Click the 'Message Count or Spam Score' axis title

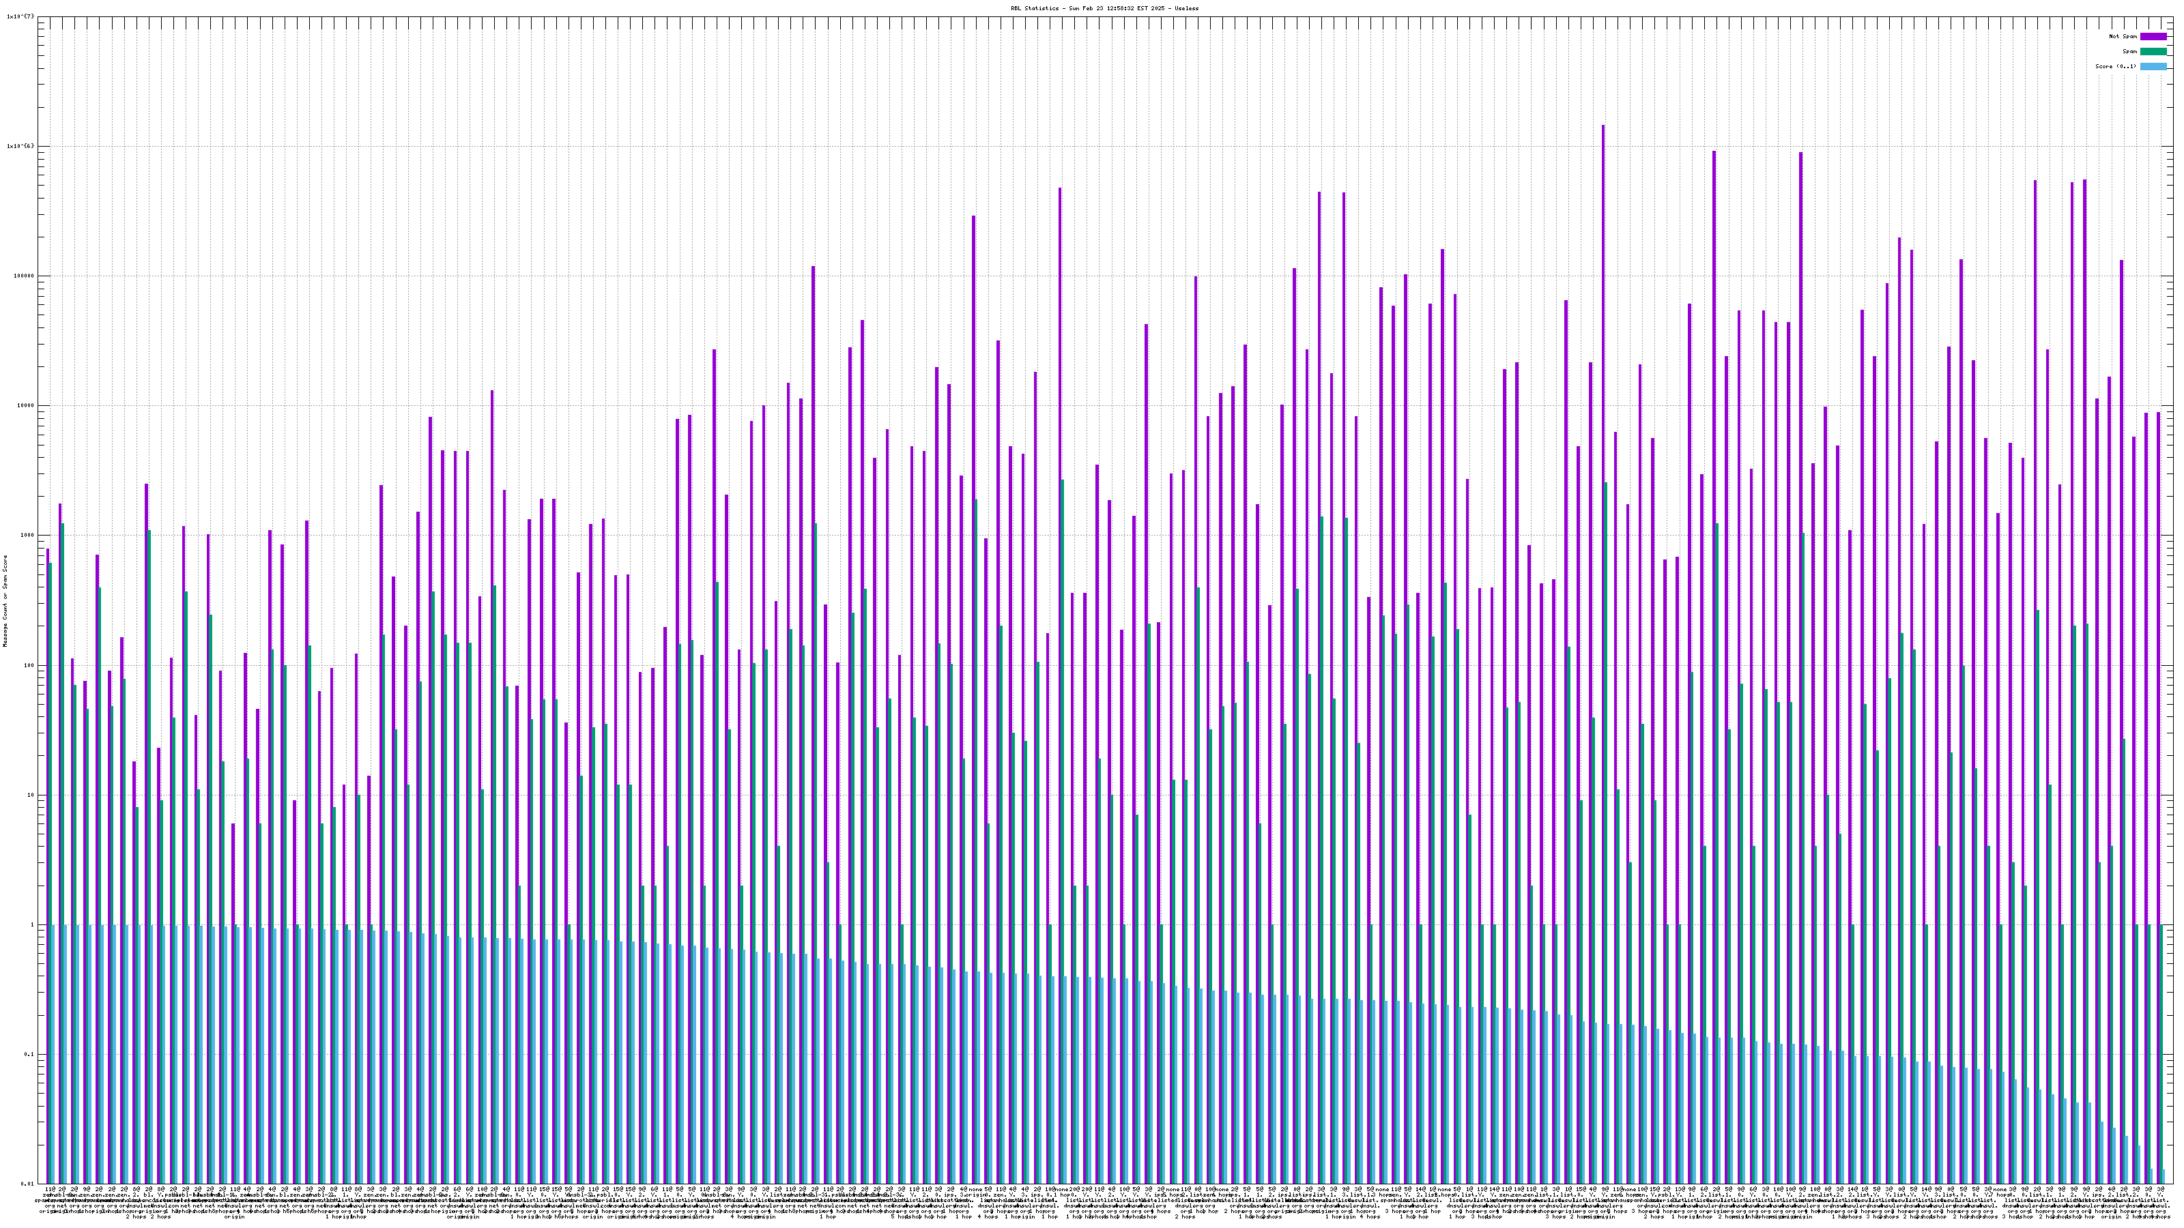point(5,601)
